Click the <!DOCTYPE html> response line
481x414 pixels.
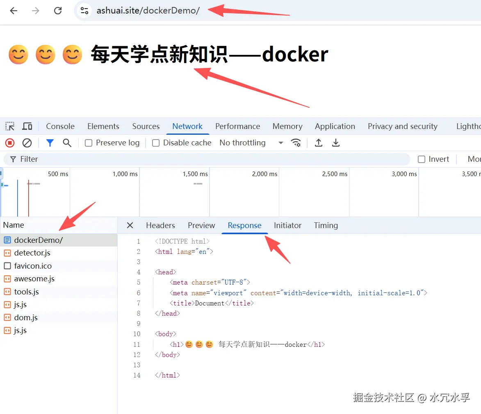click(x=182, y=241)
